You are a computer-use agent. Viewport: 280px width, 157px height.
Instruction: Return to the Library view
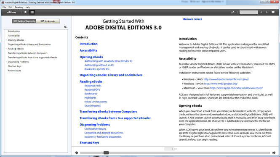(x=12, y=12)
